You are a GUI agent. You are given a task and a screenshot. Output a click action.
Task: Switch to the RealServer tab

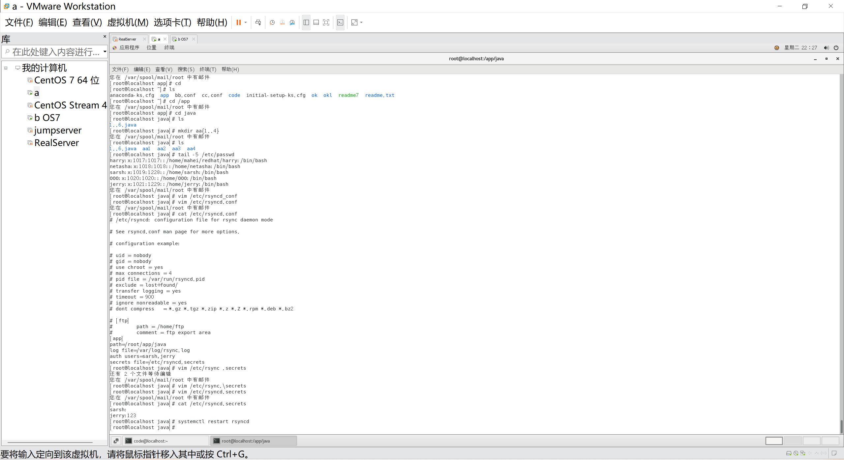[127, 39]
